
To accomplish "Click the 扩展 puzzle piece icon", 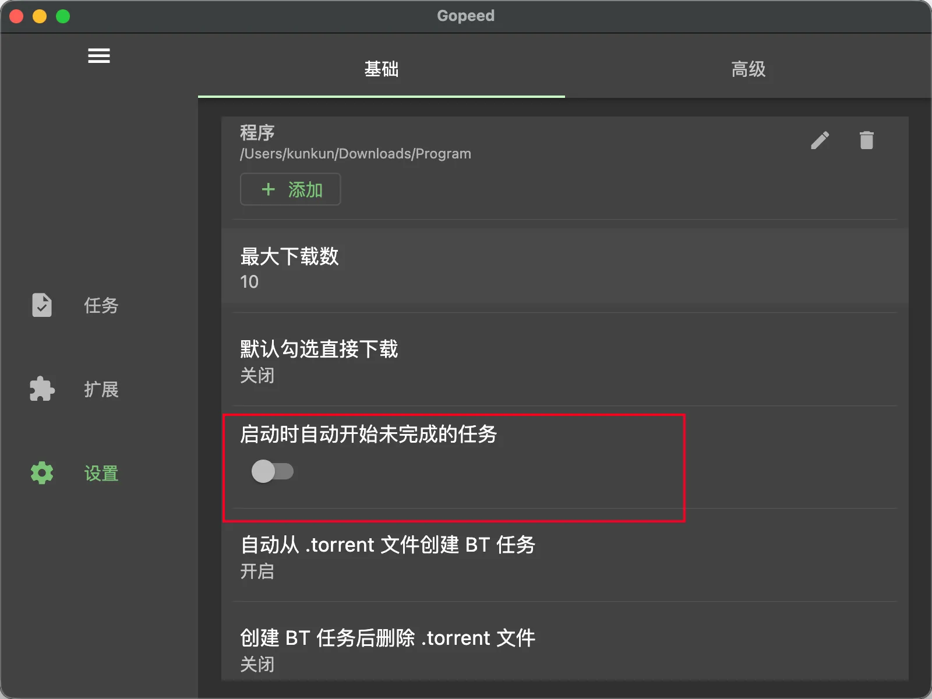I will [x=42, y=389].
